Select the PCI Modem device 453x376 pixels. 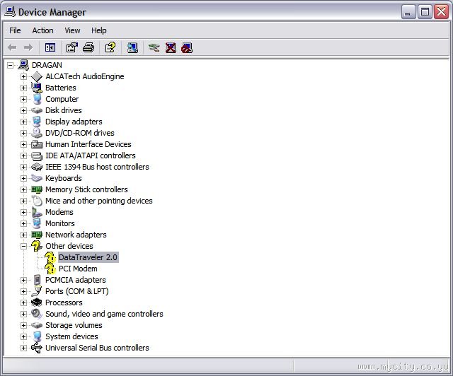[x=78, y=269]
